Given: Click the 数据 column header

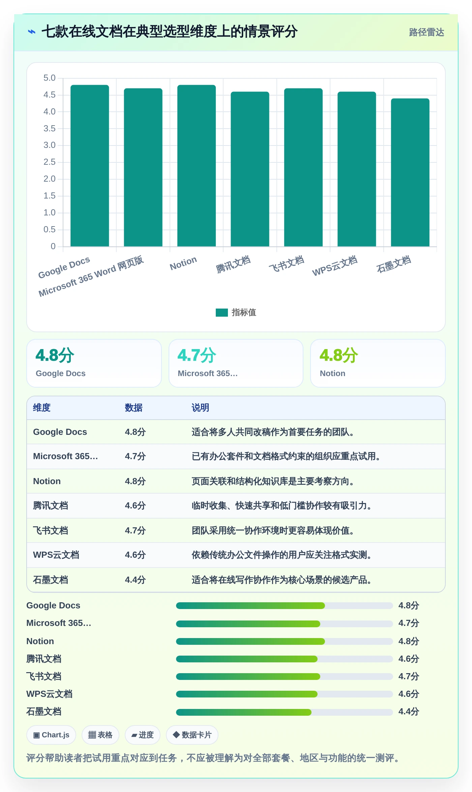Looking at the screenshot, I should pos(134,408).
